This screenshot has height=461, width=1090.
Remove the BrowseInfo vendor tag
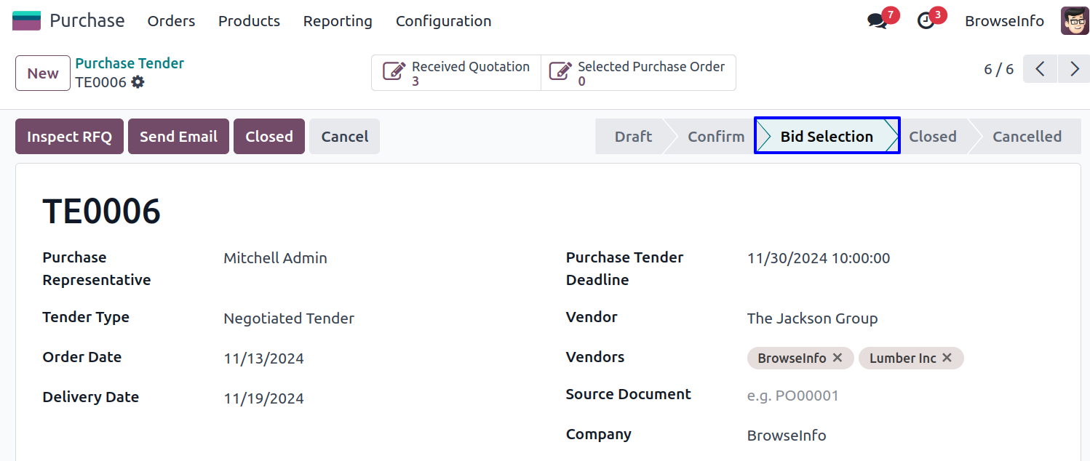click(x=838, y=358)
